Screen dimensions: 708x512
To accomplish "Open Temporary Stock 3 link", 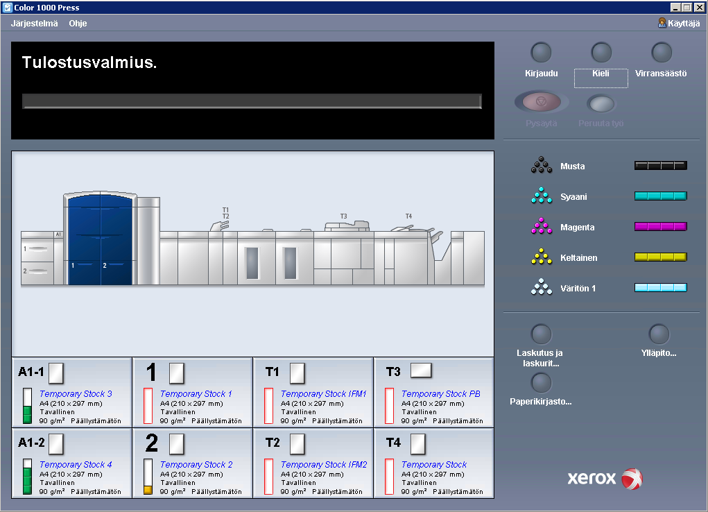I will click(76, 393).
